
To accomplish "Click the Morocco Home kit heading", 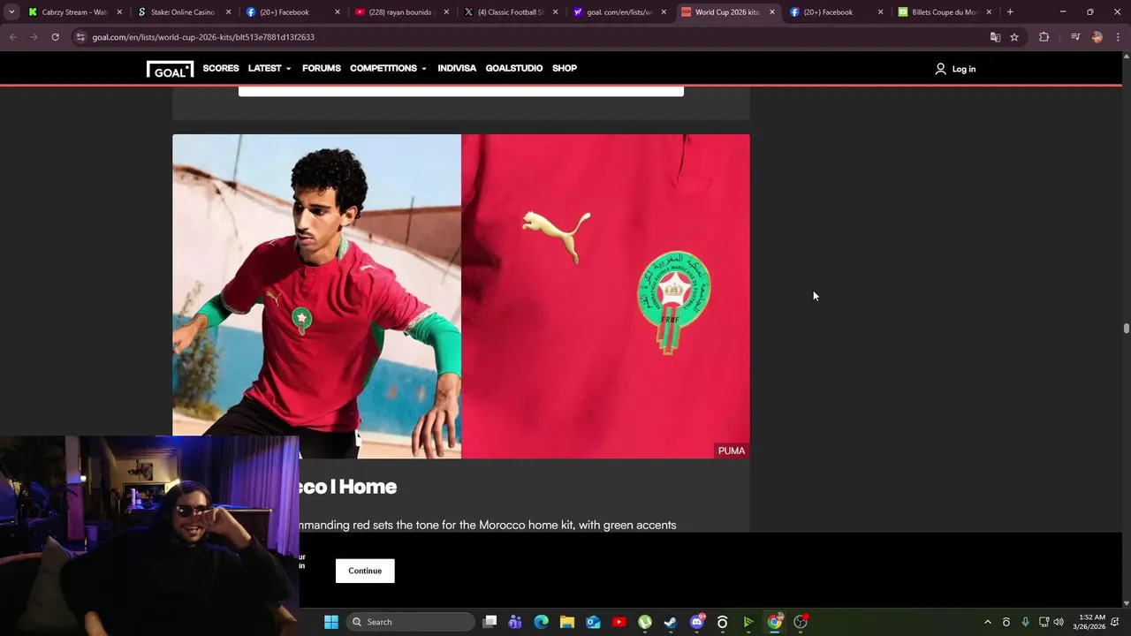I will (x=348, y=487).
